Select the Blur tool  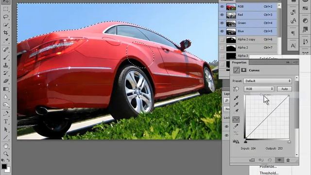click(x=6, y=97)
